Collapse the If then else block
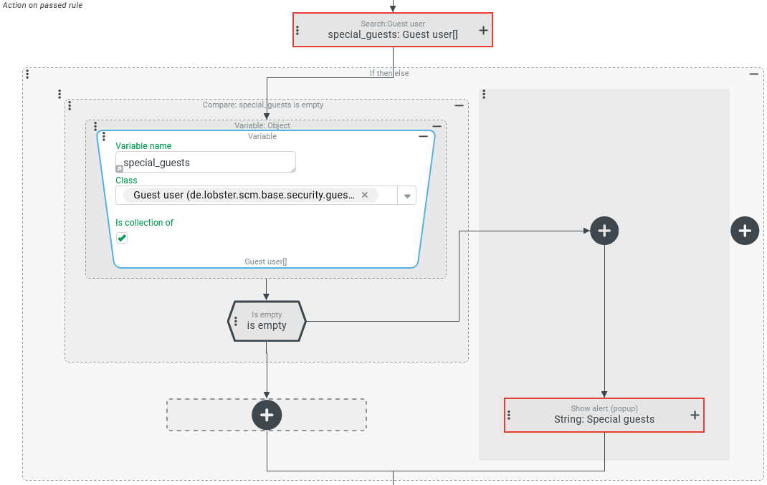The height and width of the screenshot is (485, 767). click(753, 74)
